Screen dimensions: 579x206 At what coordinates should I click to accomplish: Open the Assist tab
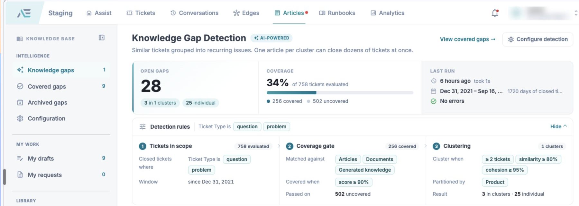[x=99, y=13]
